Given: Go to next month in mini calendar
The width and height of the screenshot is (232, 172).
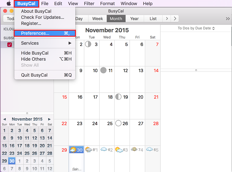Looking at the screenshot, I should tap(49, 119).
